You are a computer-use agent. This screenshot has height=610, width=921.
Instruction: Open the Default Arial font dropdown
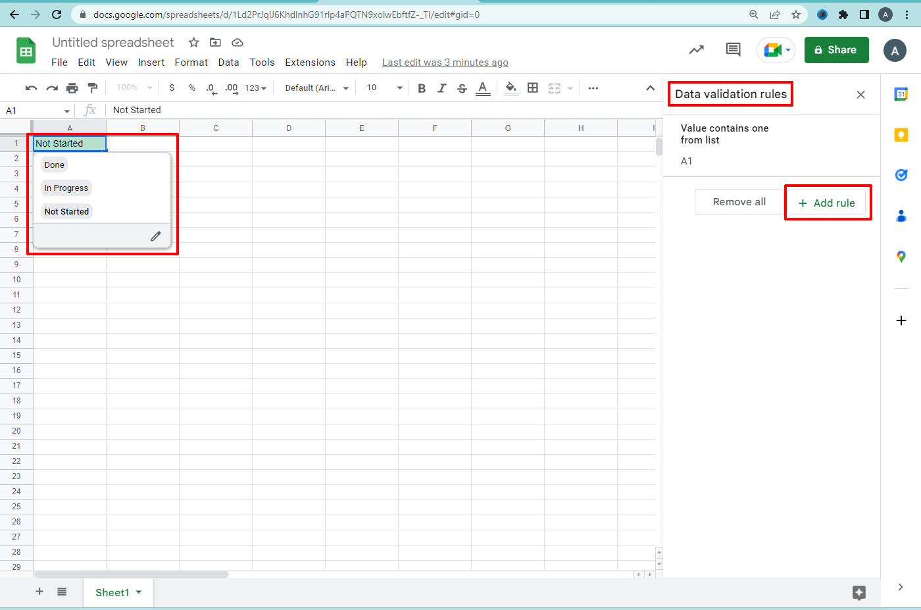[x=316, y=88]
